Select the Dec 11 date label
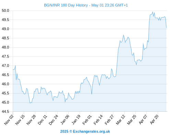Viewport: 170px width, 137px height. point(43,120)
